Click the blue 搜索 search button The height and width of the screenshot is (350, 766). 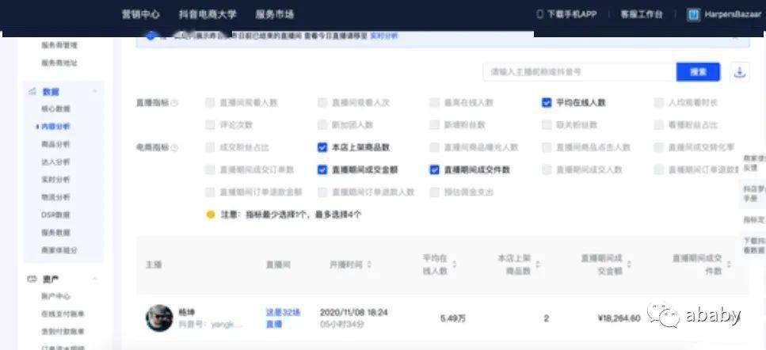coord(698,72)
